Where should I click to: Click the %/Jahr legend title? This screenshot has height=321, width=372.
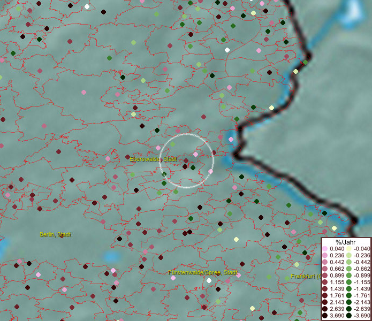tap(346, 242)
